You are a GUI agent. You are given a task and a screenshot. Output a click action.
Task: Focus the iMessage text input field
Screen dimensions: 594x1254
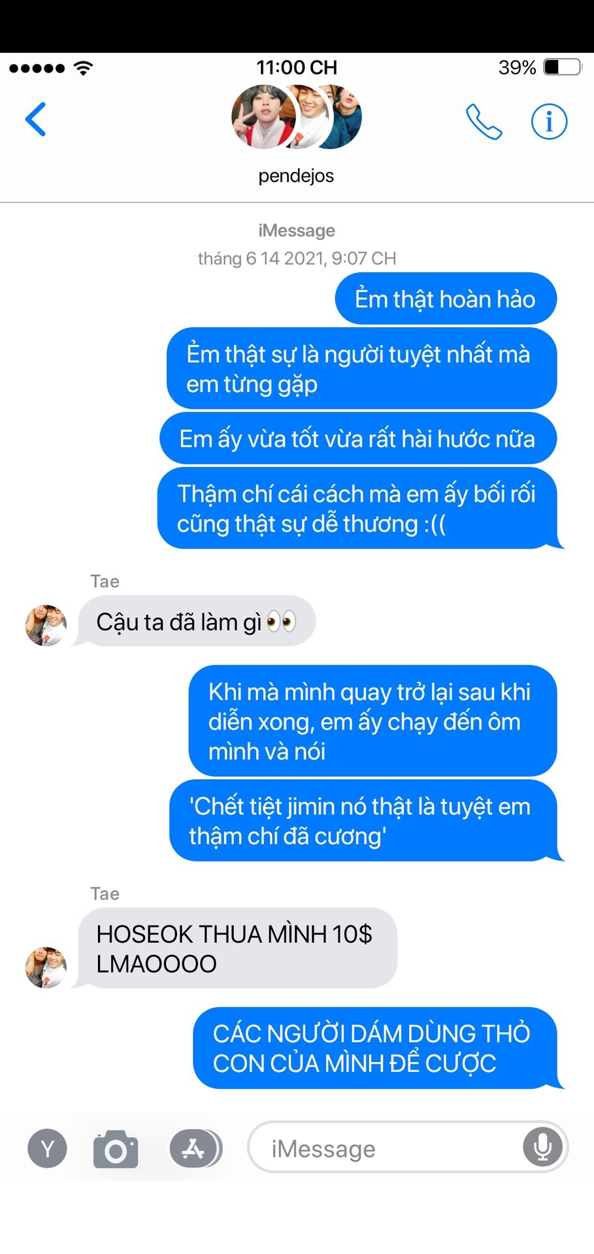pos(408,1147)
